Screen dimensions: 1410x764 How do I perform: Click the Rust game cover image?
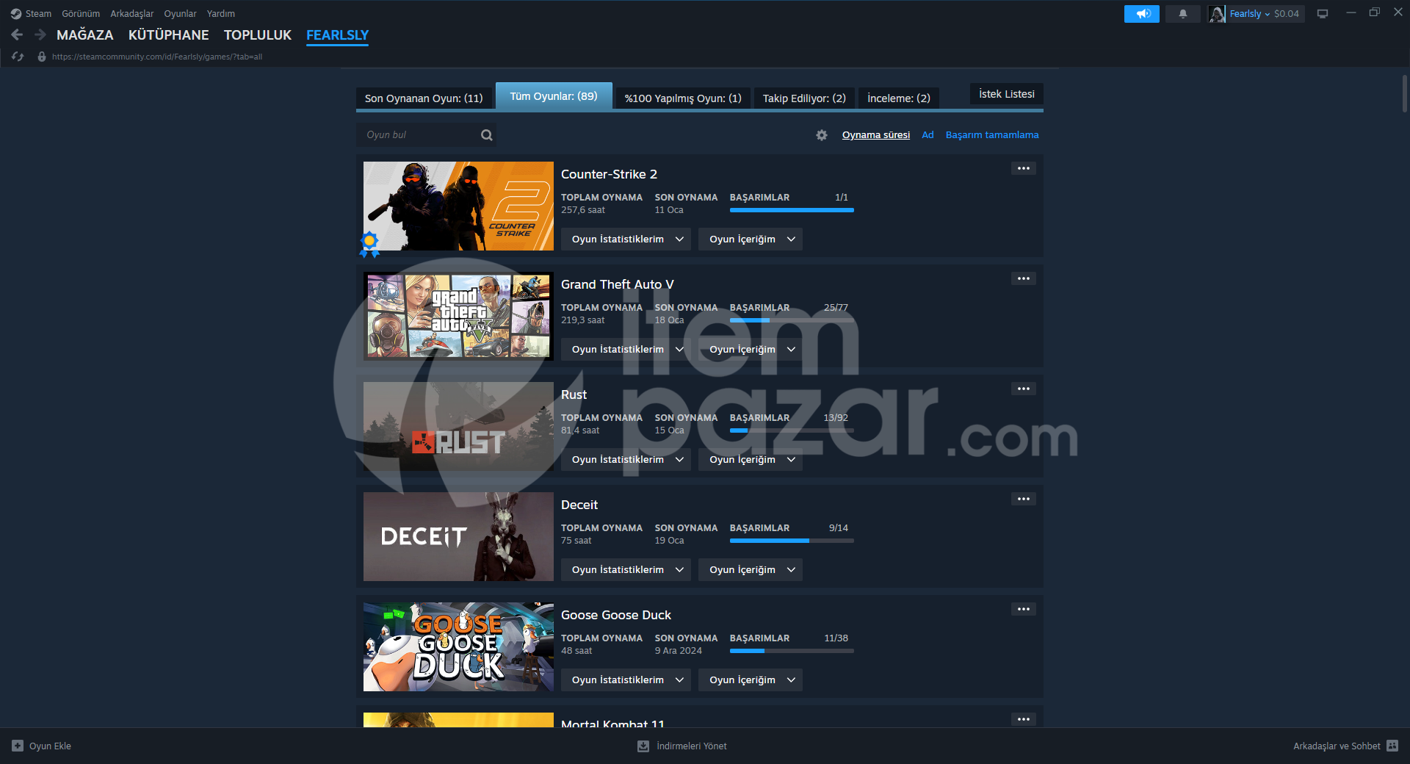(458, 426)
